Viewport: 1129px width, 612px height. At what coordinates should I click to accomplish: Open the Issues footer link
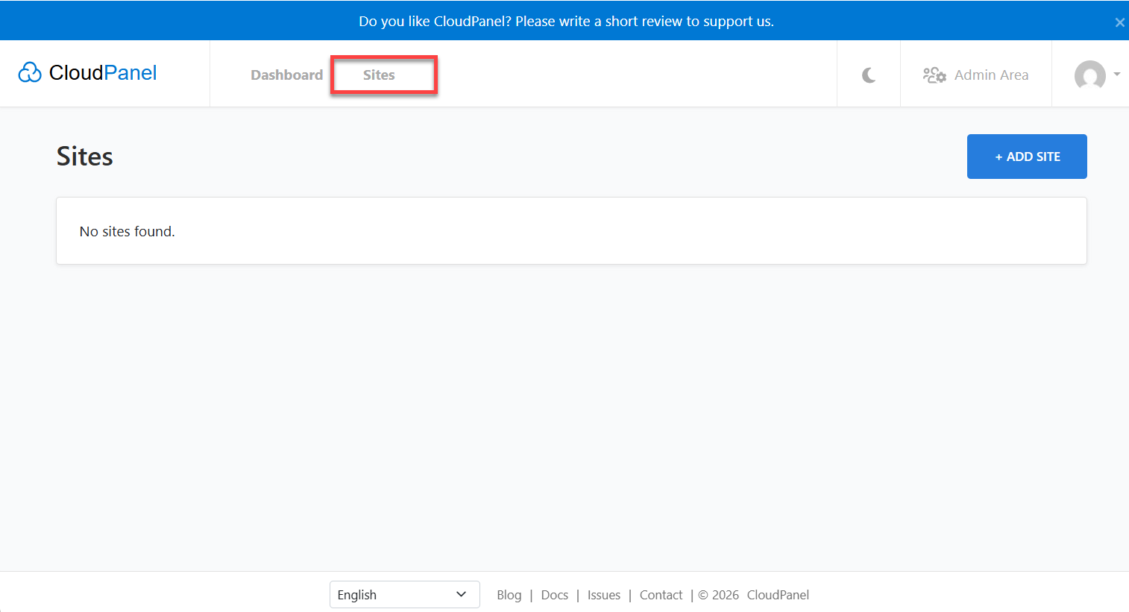603,595
